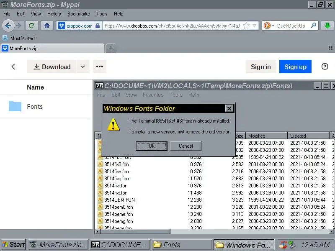Screen dimensions: 335x251
Task: Click the Name column header in Dropbox
Action: pos(36,87)
